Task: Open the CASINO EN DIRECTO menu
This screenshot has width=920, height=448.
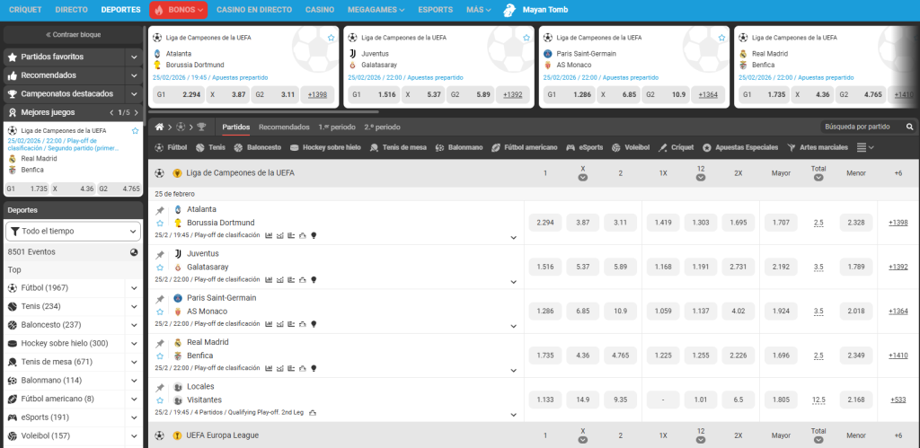Action: click(x=253, y=10)
